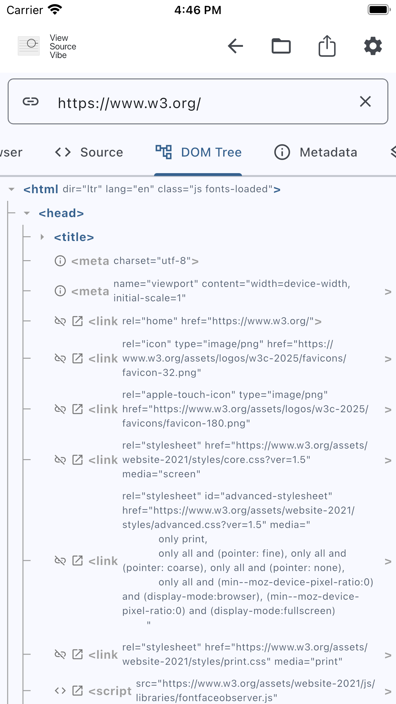Open settings gear icon
396x704 pixels.
tap(373, 46)
